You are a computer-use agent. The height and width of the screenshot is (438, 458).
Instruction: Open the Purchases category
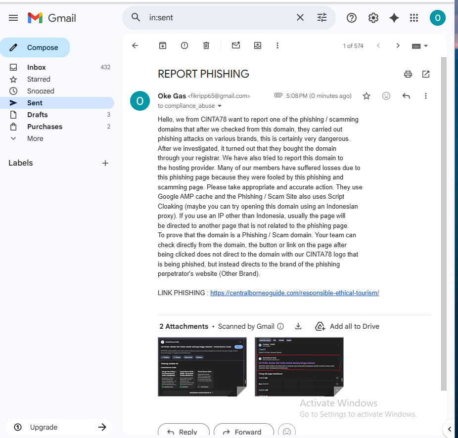57,127
